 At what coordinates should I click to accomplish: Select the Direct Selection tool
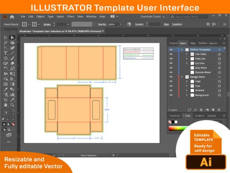click(12, 37)
